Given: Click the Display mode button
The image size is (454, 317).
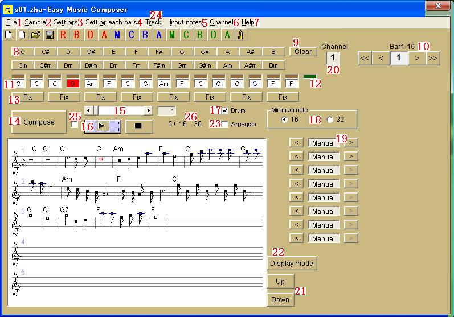Looking at the screenshot, I should pyautogui.click(x=292, y=264).
